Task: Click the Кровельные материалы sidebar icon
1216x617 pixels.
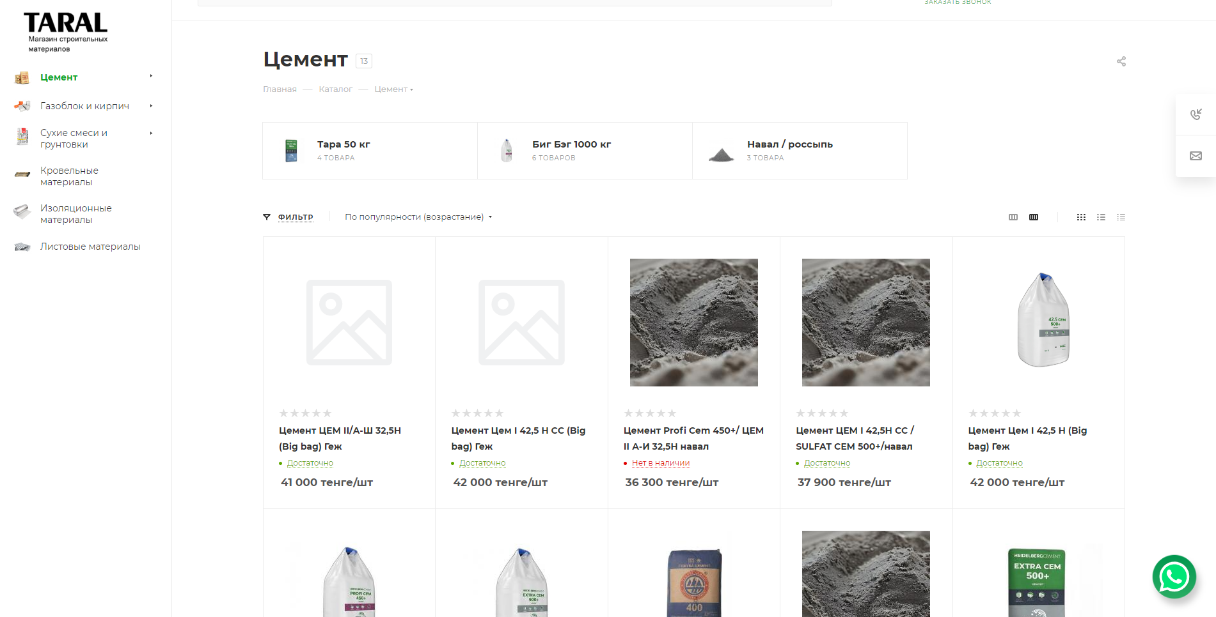Action: pyautogui.click(x=22, y=174)
